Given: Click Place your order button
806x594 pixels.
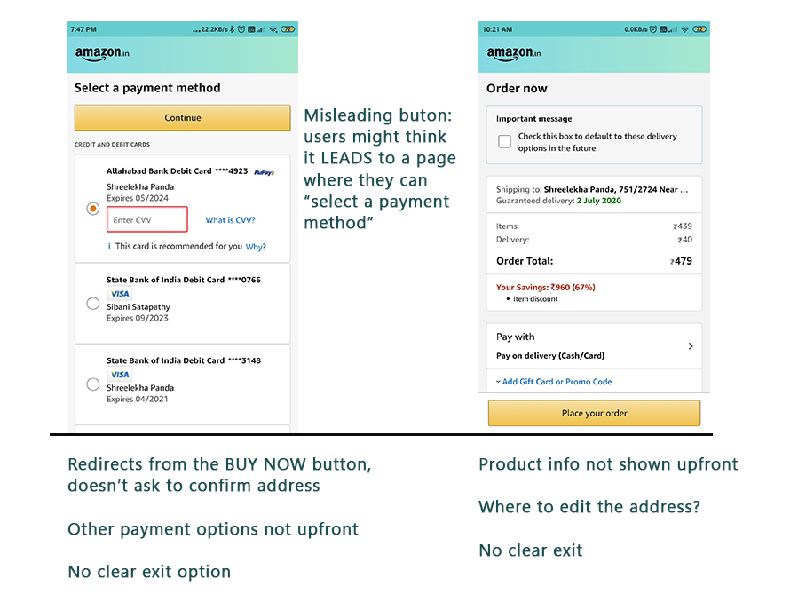Looking at the screenshot, I should pyautogui.click(x=594, y=413).
